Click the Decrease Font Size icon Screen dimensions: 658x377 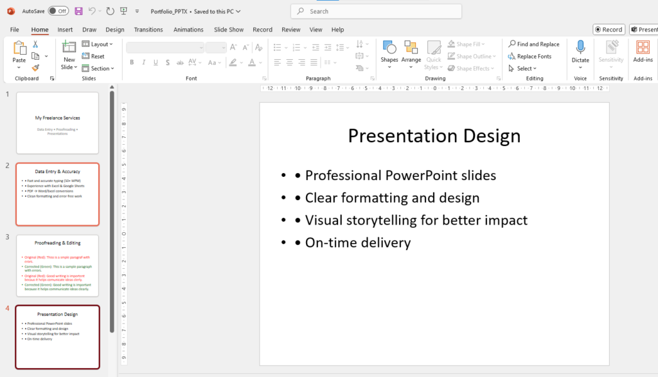(246, 48)
